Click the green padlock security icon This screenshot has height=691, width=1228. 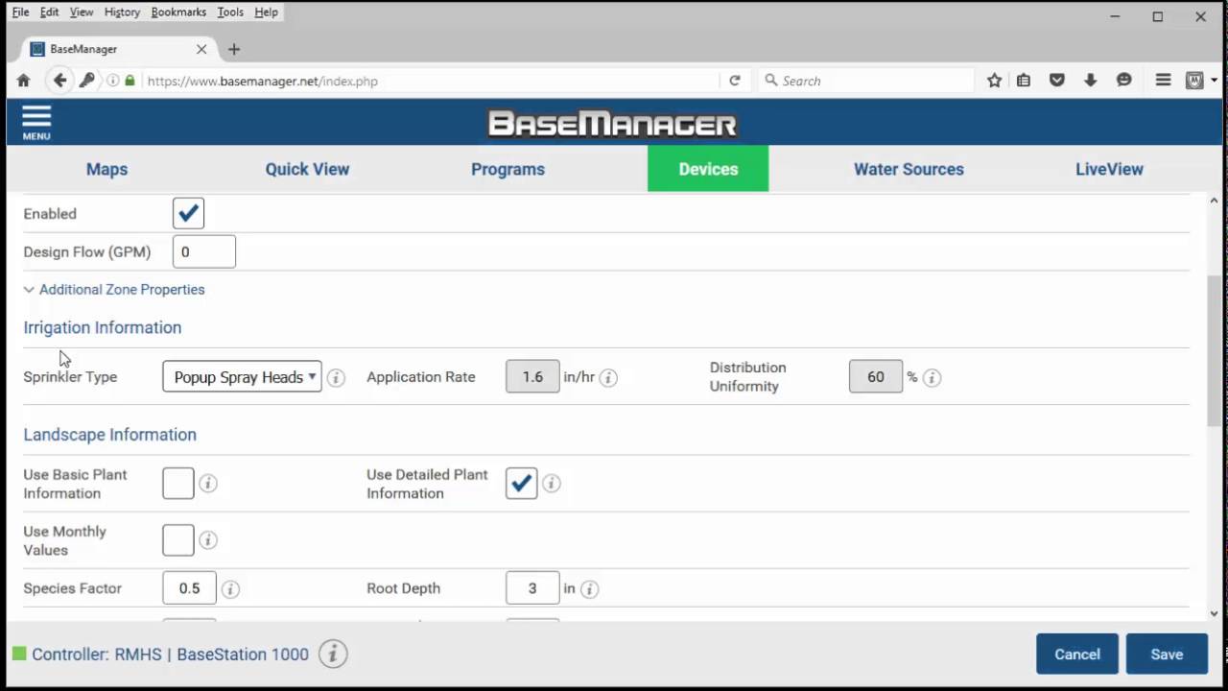(x=130, y=81)
